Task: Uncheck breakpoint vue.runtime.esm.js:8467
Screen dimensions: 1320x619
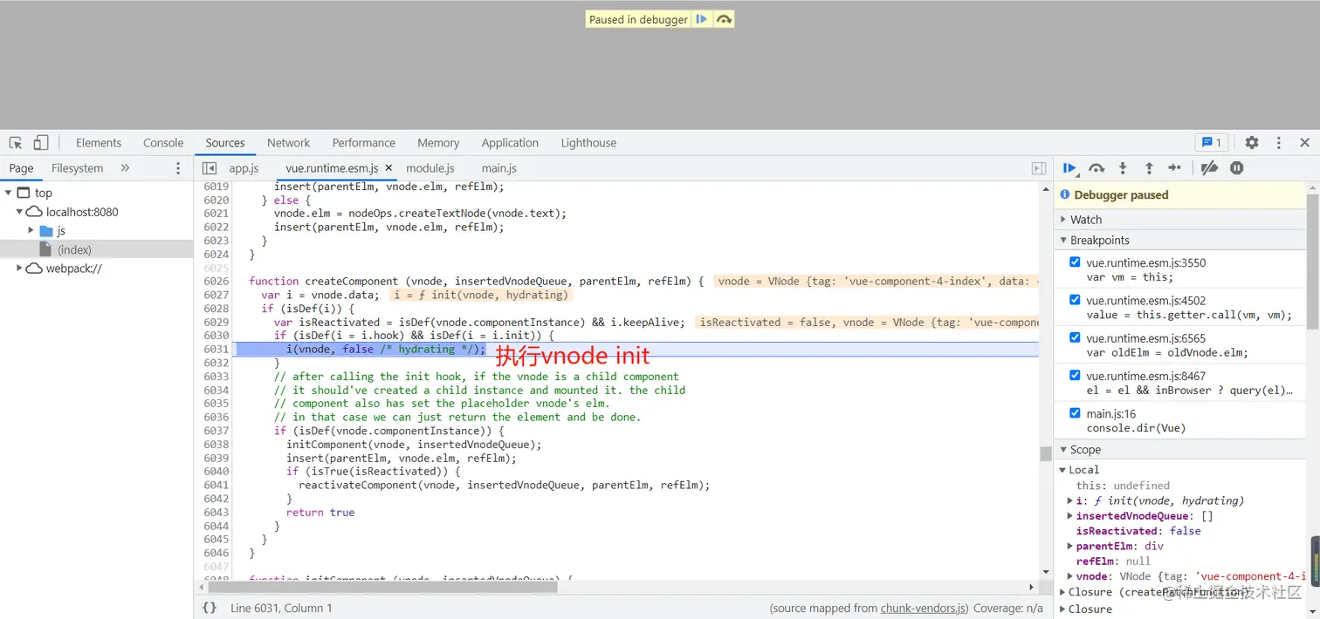Action: pos(1075,375)
